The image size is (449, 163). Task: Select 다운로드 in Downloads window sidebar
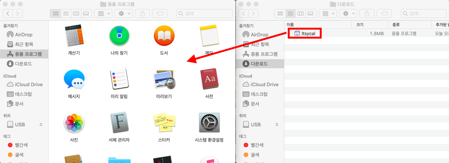click(260, 64)
